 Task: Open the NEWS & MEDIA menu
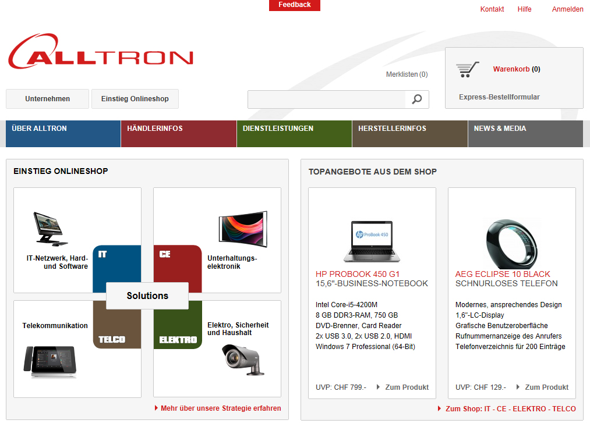(526, 133)
